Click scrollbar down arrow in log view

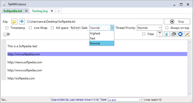pyautogui.click(x=189, y=94)
